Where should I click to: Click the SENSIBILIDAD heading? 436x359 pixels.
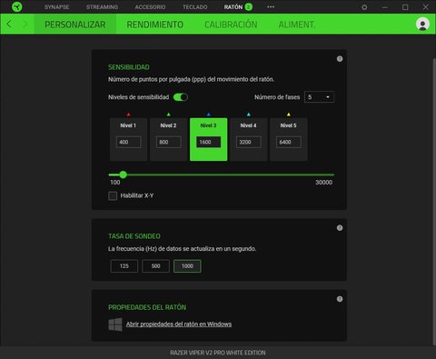click(129, 67)
